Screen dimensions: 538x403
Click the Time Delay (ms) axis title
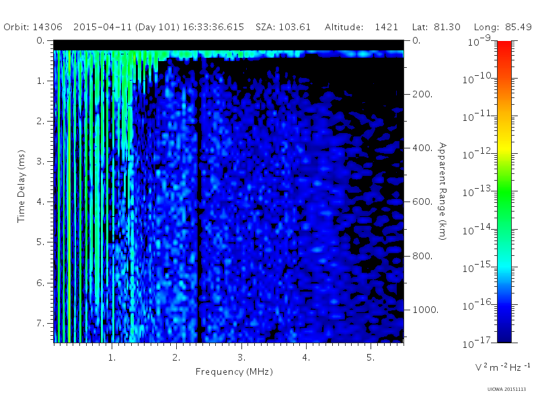point(22,186)
